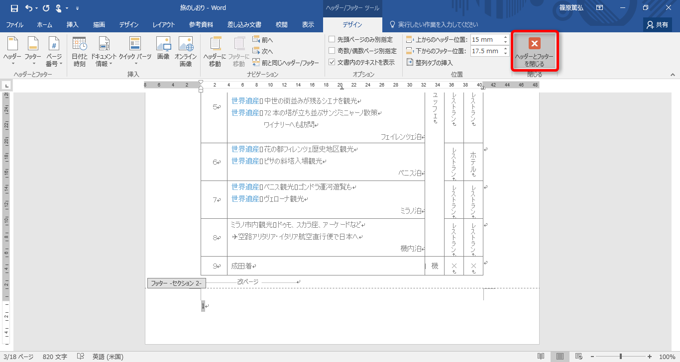Click the 共有 share button

658,24
